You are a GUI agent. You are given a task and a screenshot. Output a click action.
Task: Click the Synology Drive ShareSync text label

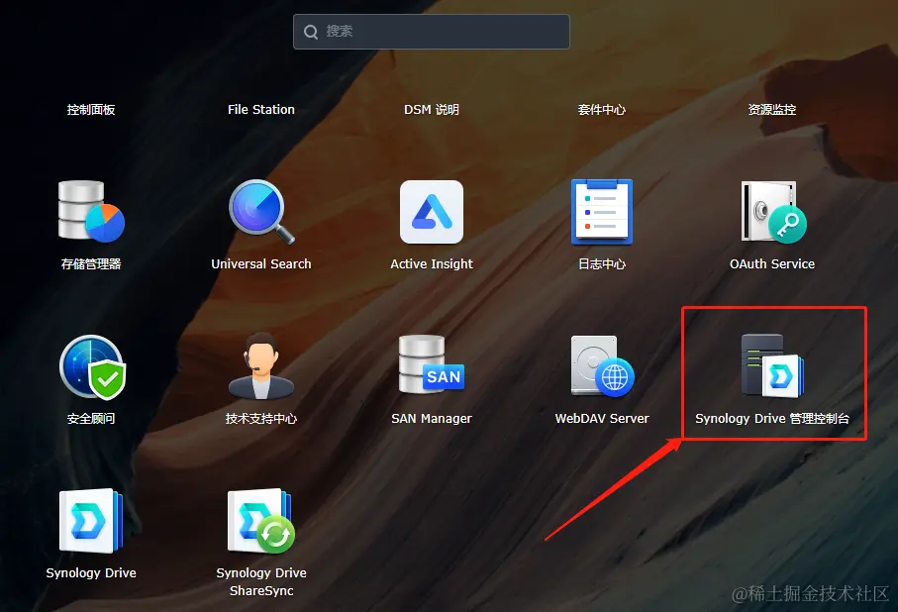[261, 581]
